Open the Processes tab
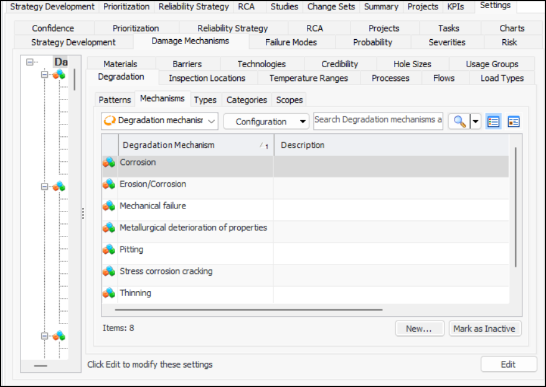 click(391, 78)
